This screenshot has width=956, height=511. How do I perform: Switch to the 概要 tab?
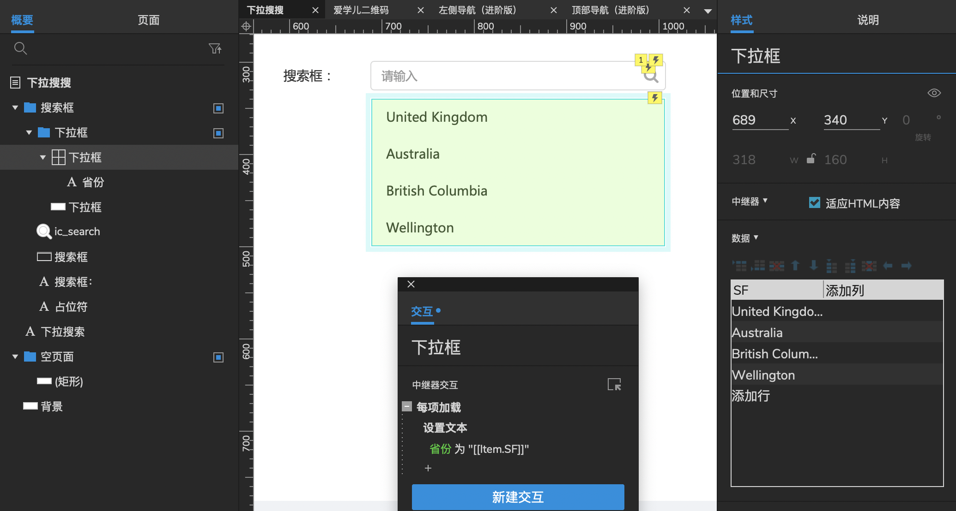point(22,20)
